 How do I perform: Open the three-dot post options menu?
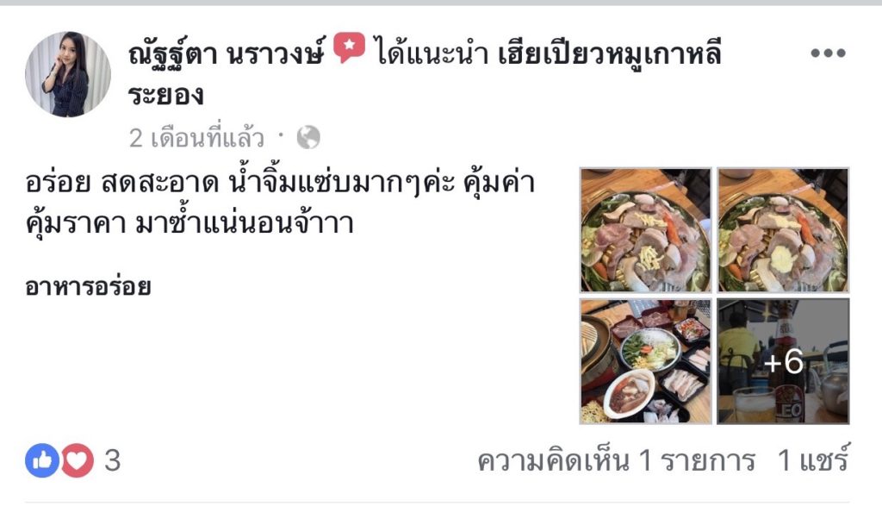828,53
